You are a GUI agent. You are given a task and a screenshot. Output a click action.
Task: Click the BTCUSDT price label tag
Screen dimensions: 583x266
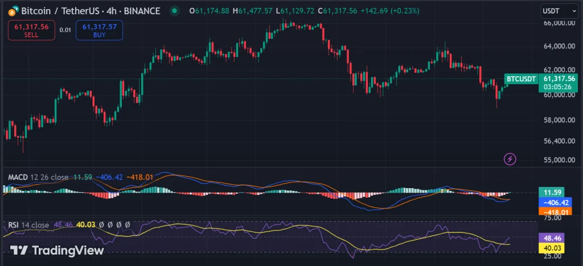point(521,79)
